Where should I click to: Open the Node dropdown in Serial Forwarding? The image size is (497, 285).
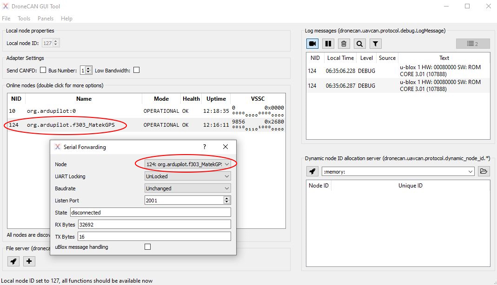(x=187, y=164)
